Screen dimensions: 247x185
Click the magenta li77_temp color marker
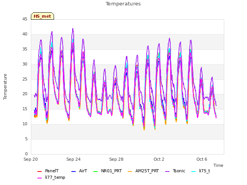[x=39, y=178]
